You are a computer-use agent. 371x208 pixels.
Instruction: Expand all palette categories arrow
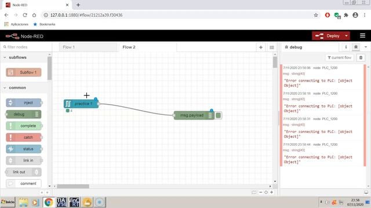point(47,192)
